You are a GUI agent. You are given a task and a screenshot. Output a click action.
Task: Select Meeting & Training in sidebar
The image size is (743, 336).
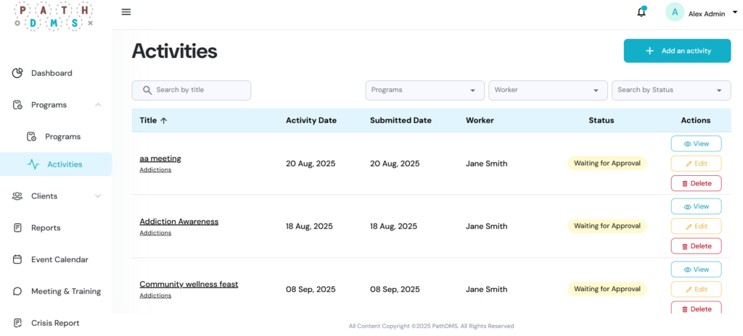coord(65,291)
